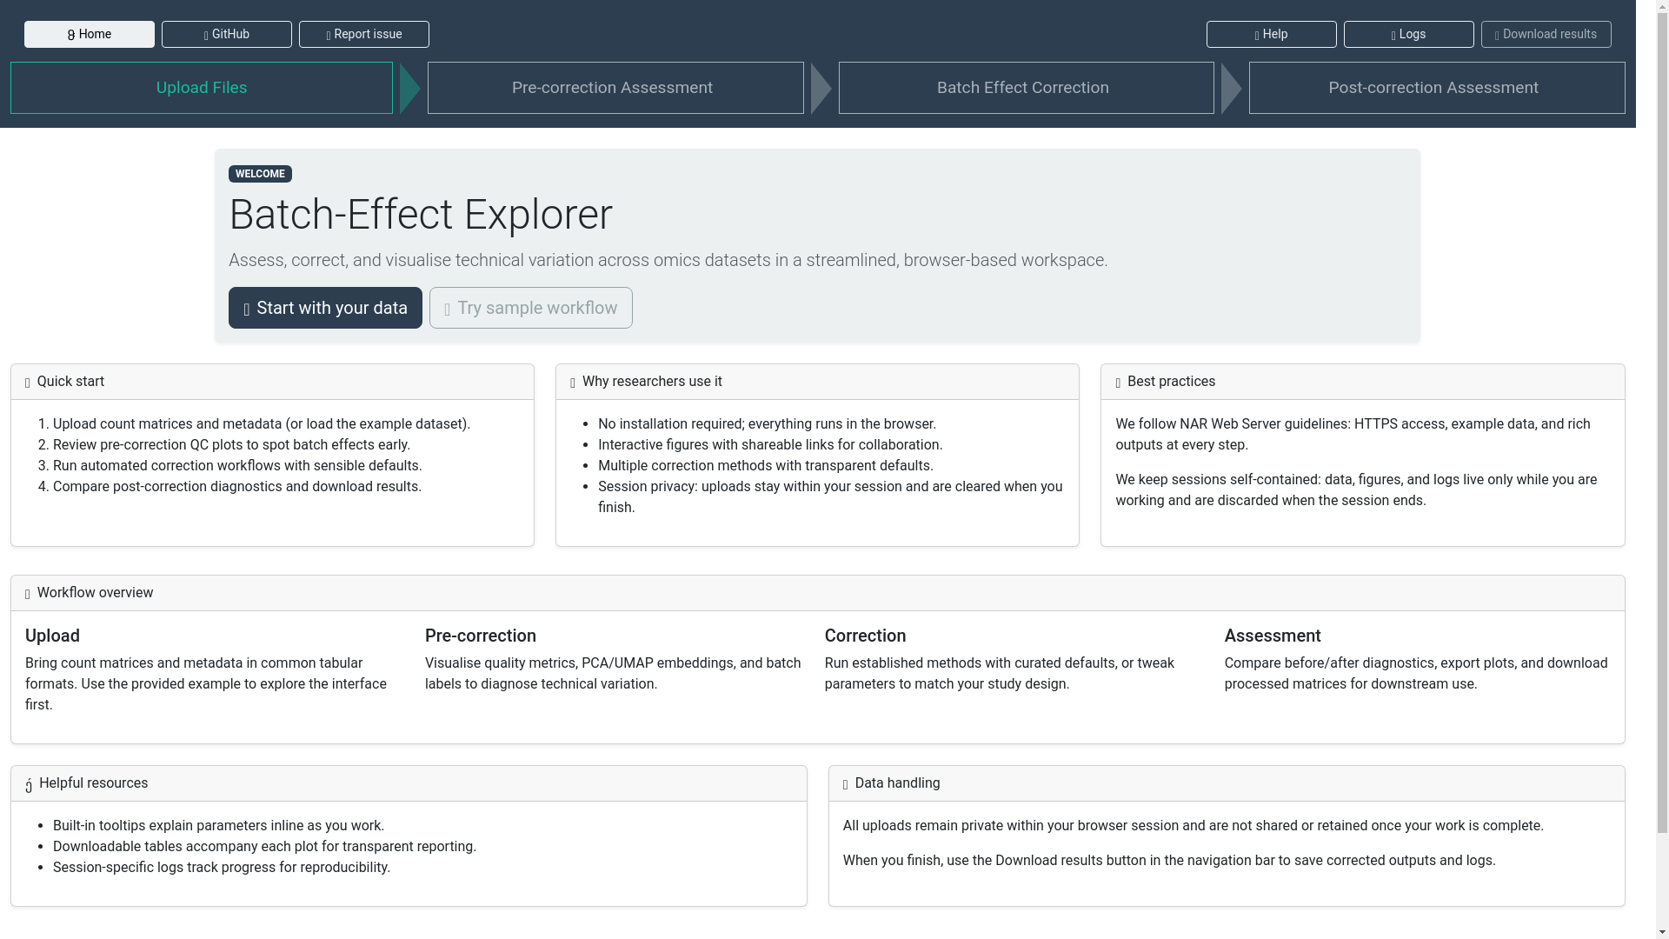Click Try sample workflow button
The height and width of the screenshot is (939, 1669).
click(531, 308)
